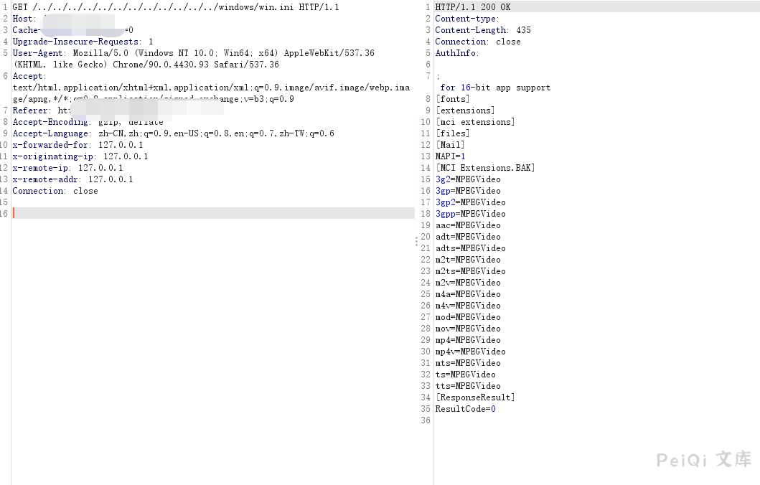Select the Accept-Language header line

pyautogui.click(x=173, y=133)
